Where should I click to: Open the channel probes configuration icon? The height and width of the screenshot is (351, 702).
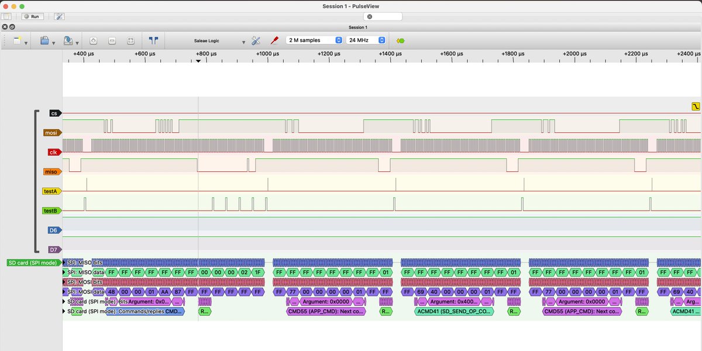[274, 40]
